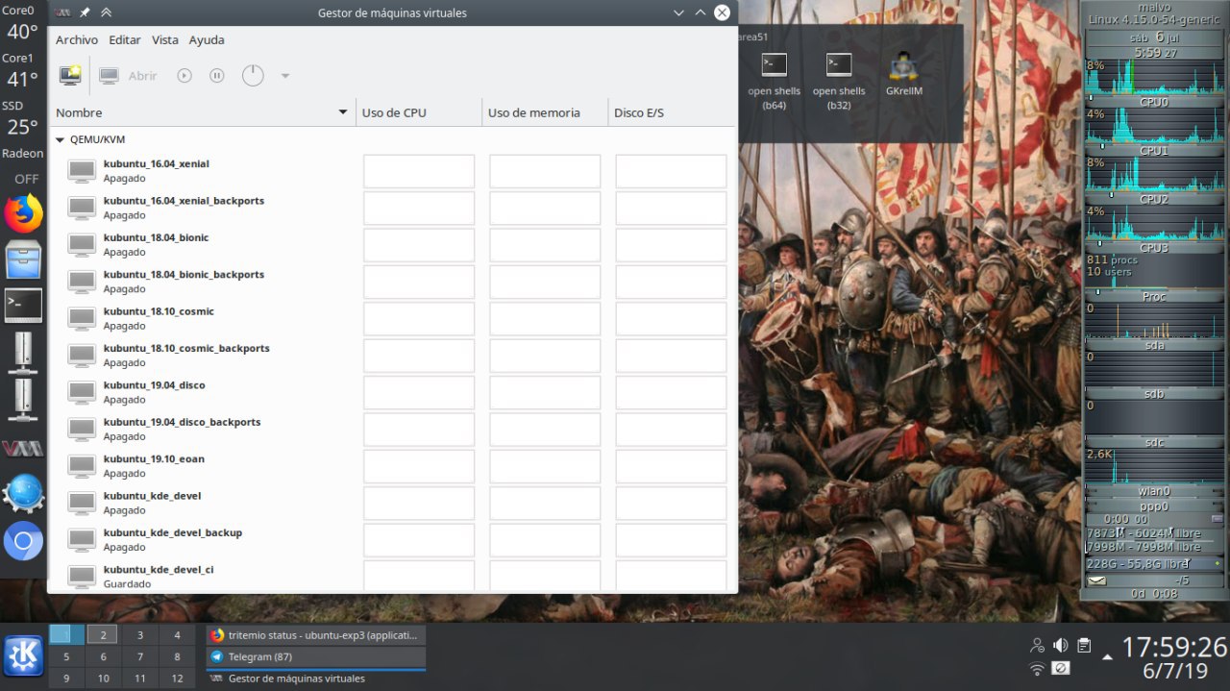
Task: Click the monitor icon of kubuntu_19.10_eoan
Action: [82, 466]
